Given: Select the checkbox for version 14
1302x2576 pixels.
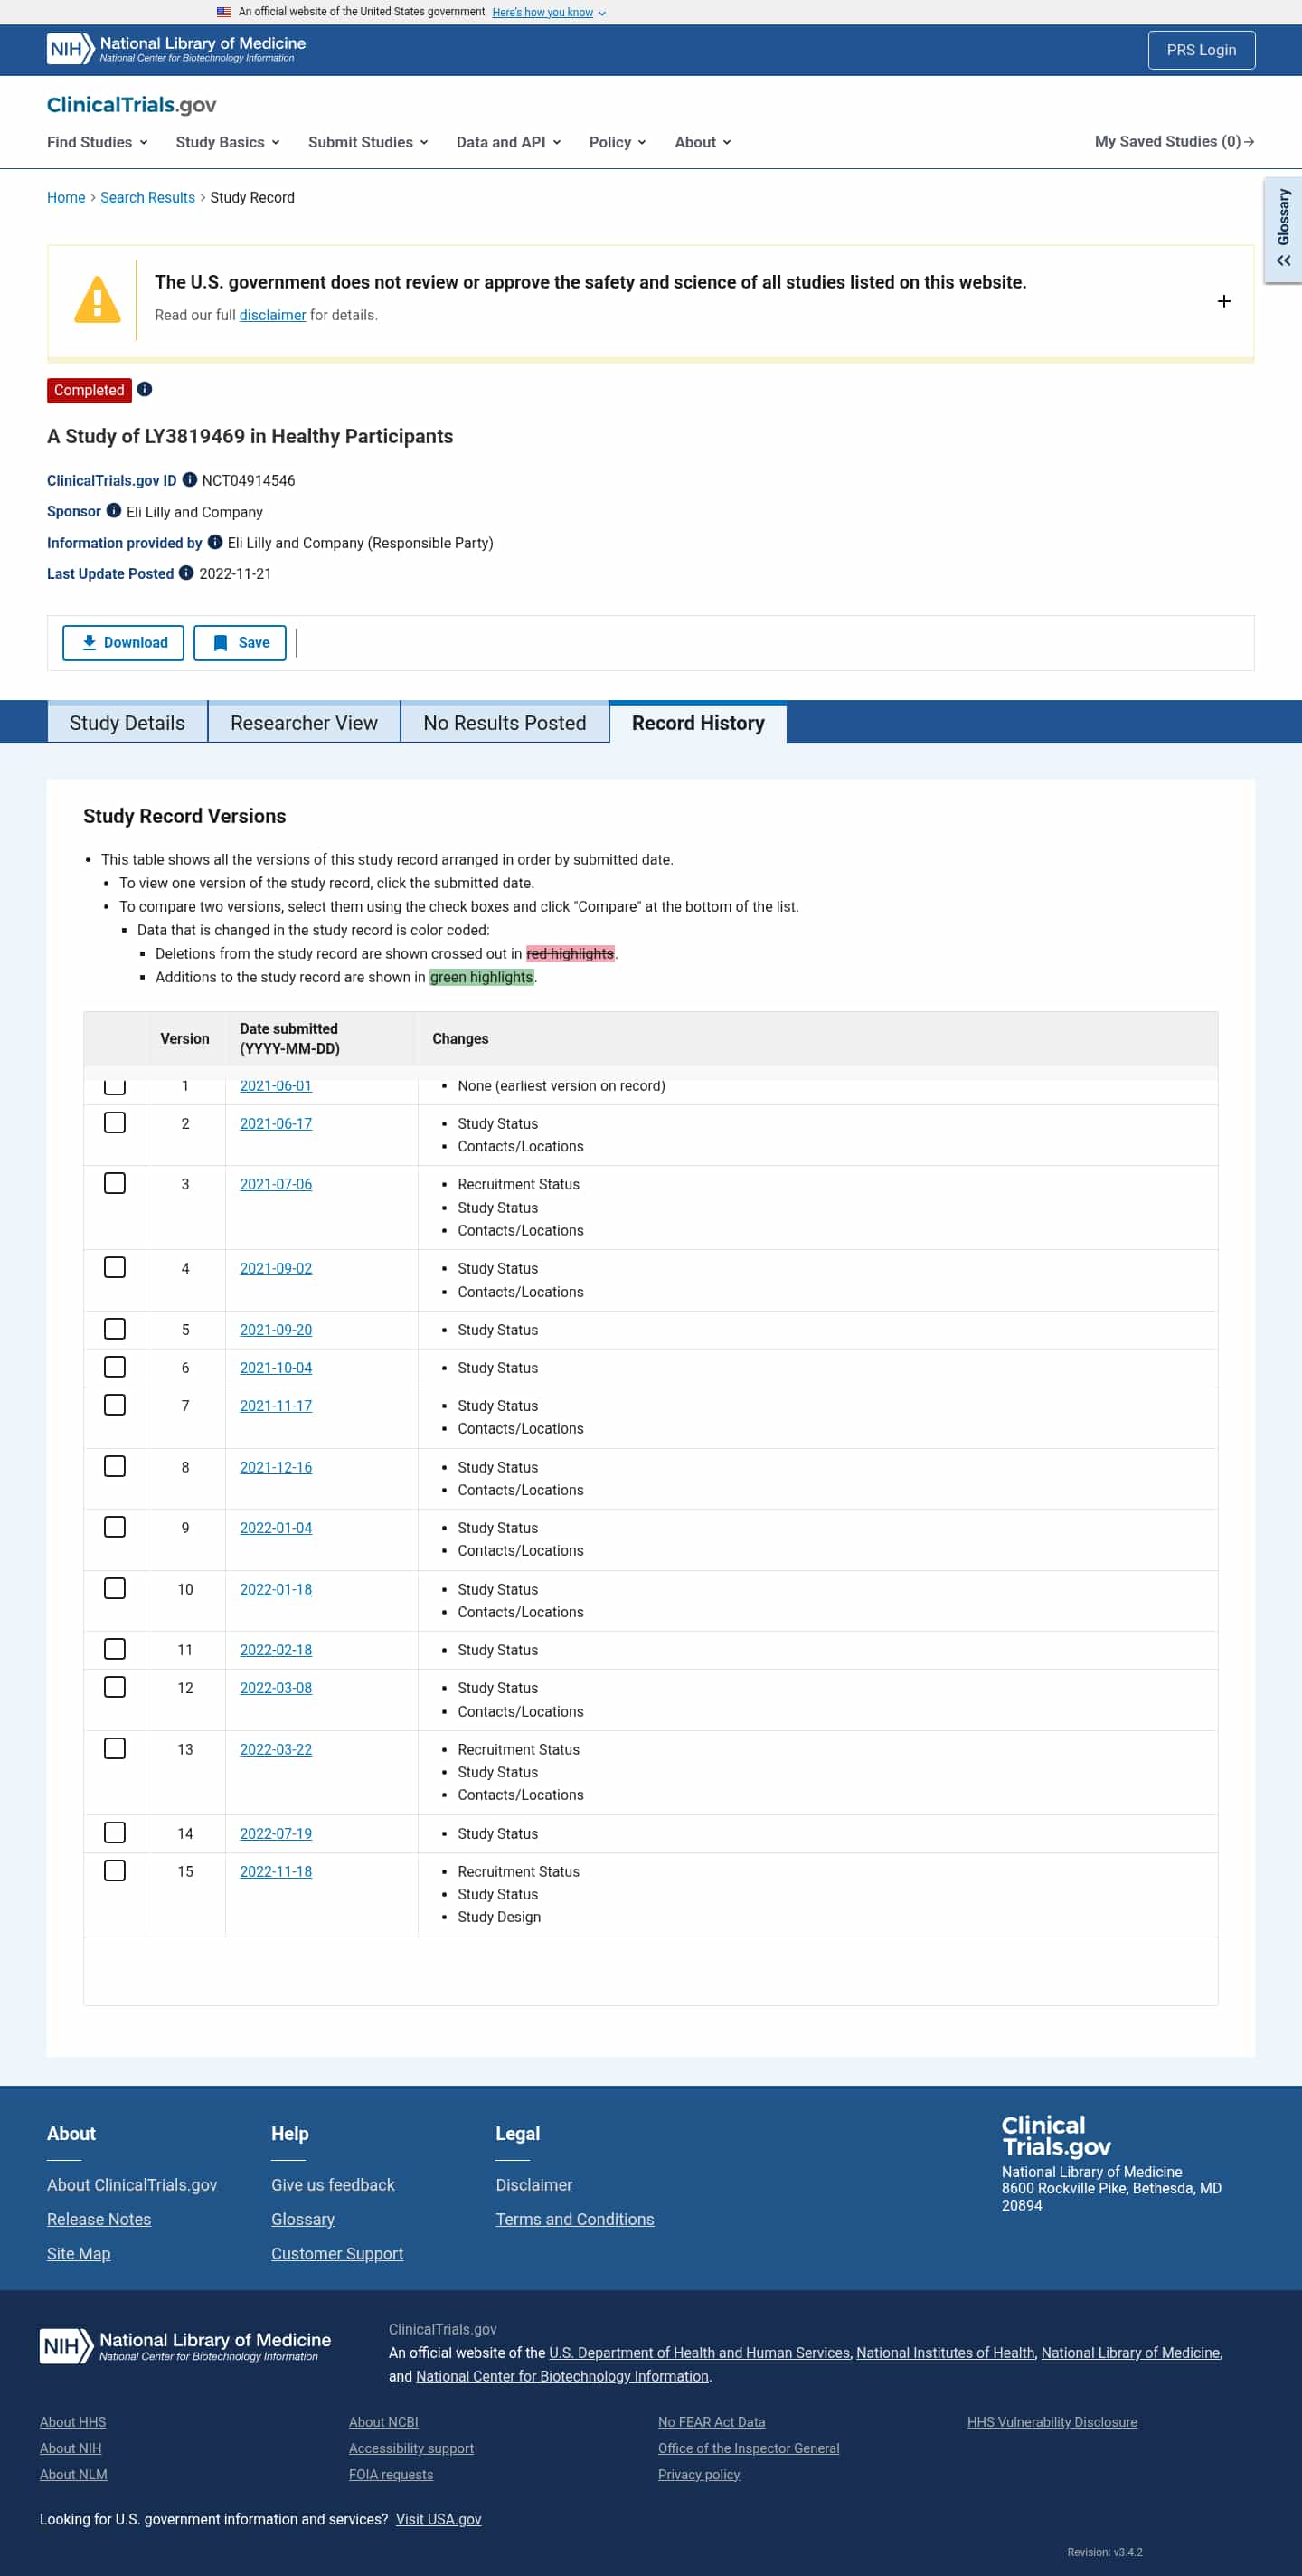Looking at the screenshot, I should 115,1832.
